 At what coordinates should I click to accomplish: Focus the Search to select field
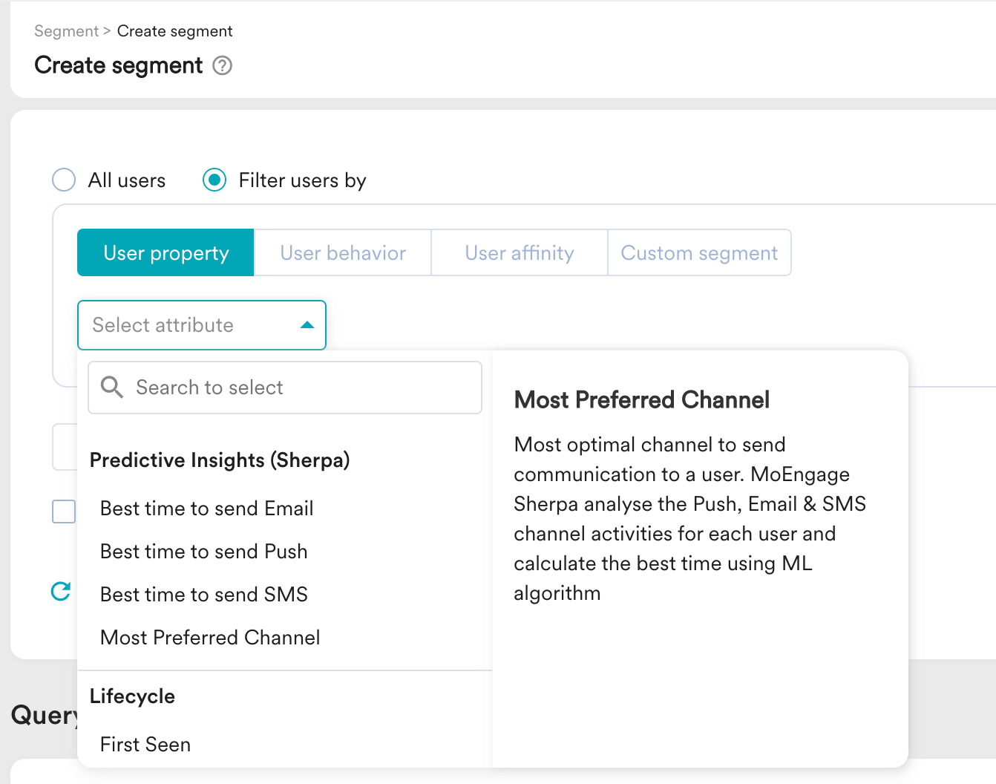point(297,388)
